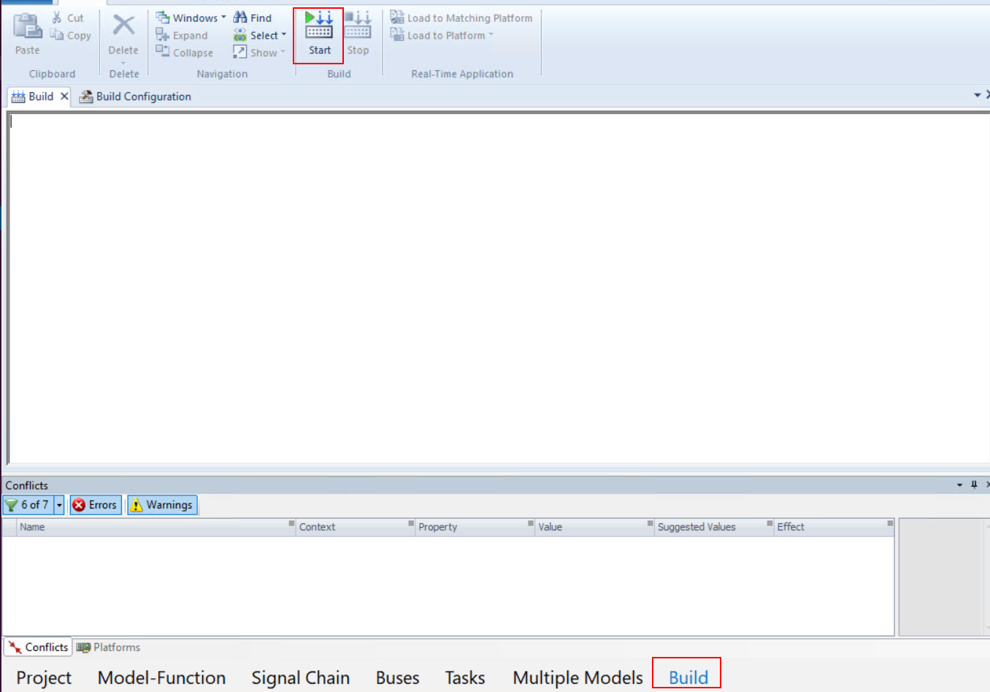
Task: Toggle the Warnings filter in Conflicts
Action: [x=162, y=505]
